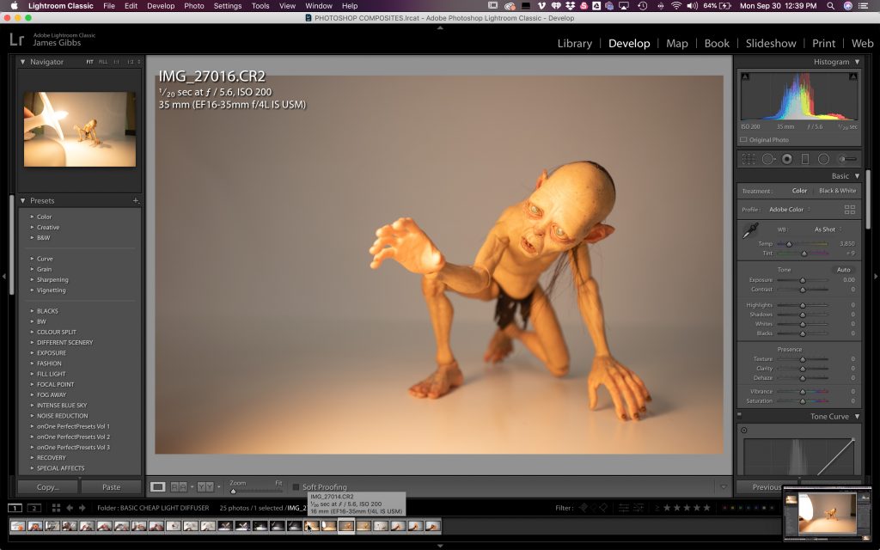Switch to the Slideshow module
Image resolution: width=880 pixels, height=550 pixels.
tap(771, 43)
